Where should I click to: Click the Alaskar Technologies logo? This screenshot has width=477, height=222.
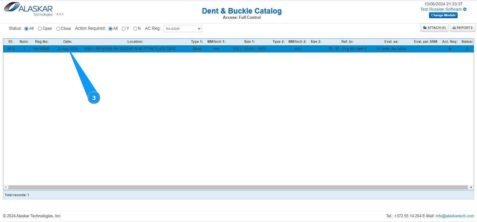[x=28, y=9]
